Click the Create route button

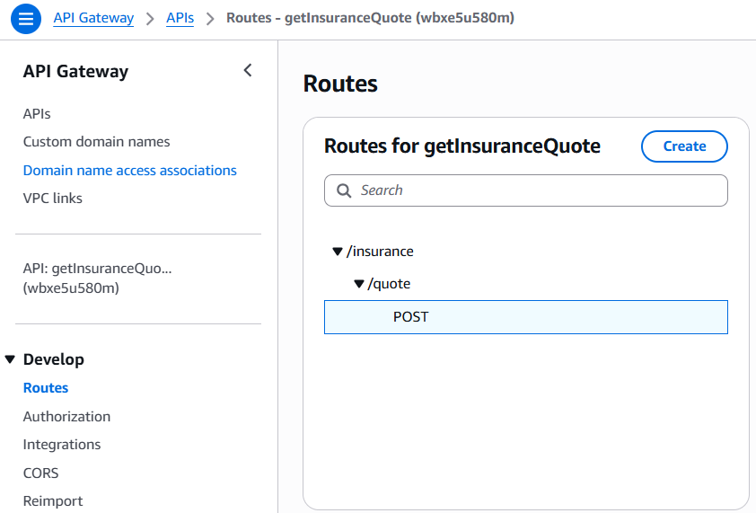coord(684,146)
